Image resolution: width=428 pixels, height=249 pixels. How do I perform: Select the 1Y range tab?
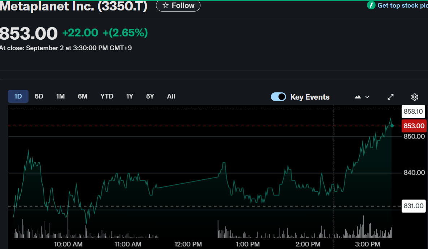[x=130, y=96]
